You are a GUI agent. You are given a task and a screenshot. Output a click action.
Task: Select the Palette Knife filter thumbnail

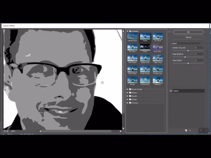coord(145,58)
